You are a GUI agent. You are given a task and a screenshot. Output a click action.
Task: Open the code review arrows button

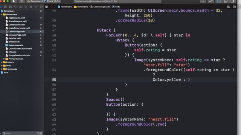pos(211,1)
